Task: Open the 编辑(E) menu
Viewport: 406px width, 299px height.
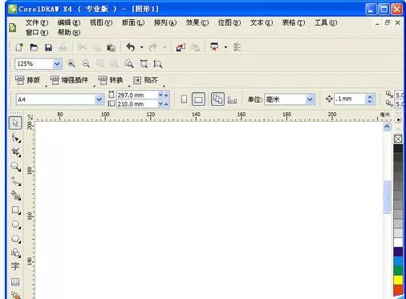Action: 69,22
